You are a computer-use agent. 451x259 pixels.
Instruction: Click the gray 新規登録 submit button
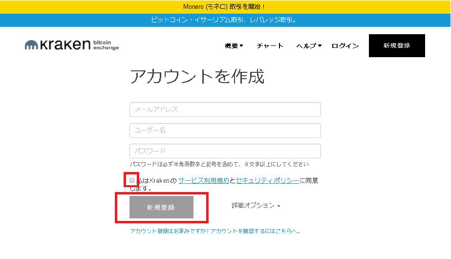(161, 207)
